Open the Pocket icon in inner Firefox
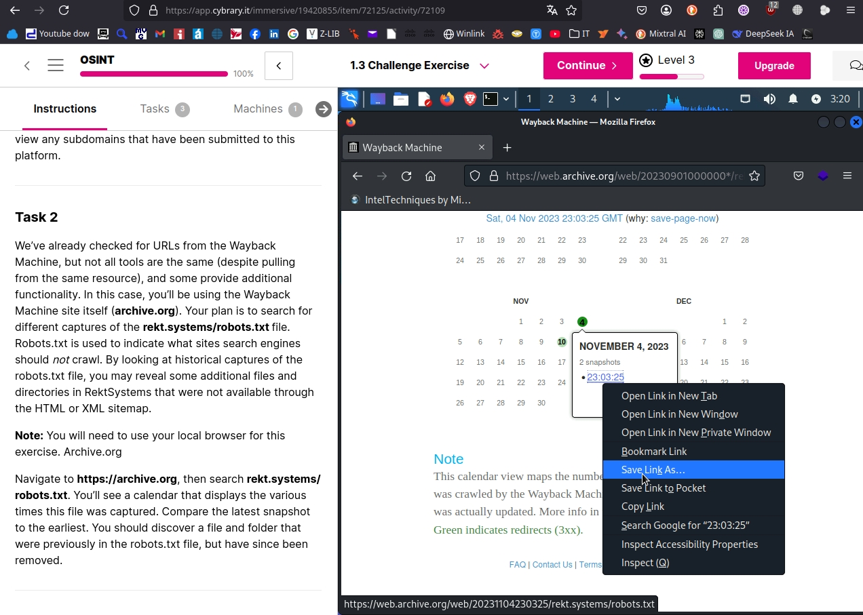 tap(799, 176)
